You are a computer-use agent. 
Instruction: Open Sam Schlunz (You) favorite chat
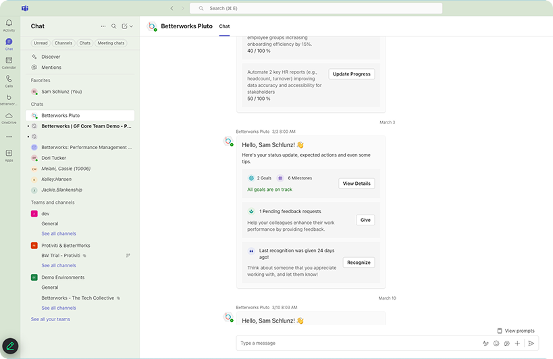coord(80,92)
